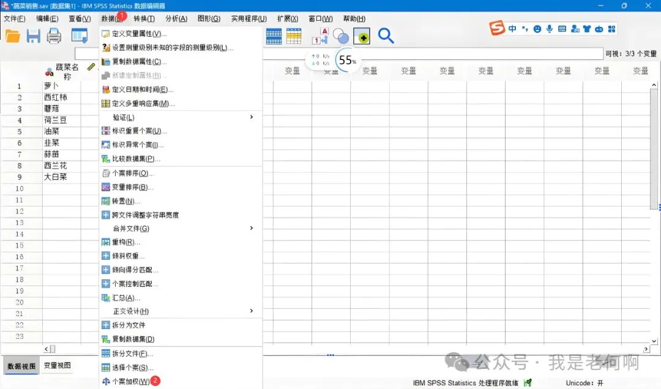
Task: Choose 个案控制匹配 menu entry
Action: coord(181,284)
